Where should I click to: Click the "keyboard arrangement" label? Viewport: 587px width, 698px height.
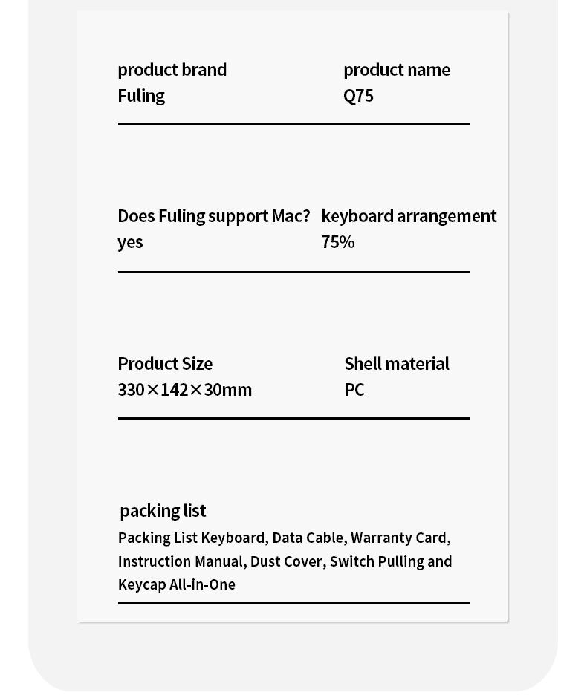tap(409, 216)
